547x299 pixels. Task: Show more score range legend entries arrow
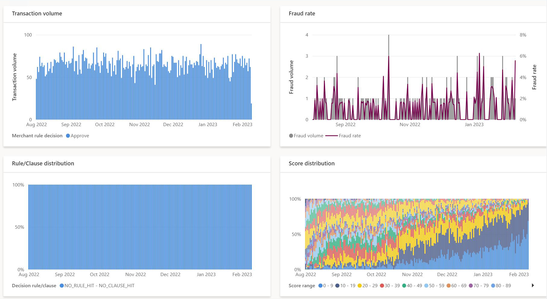point(533,285)
